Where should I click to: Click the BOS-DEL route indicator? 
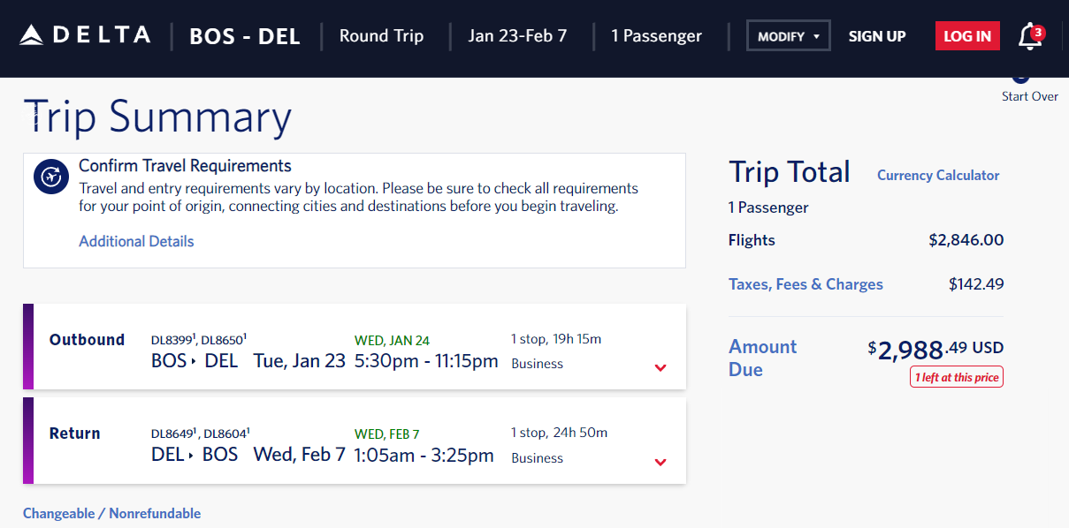coord(244,36)
